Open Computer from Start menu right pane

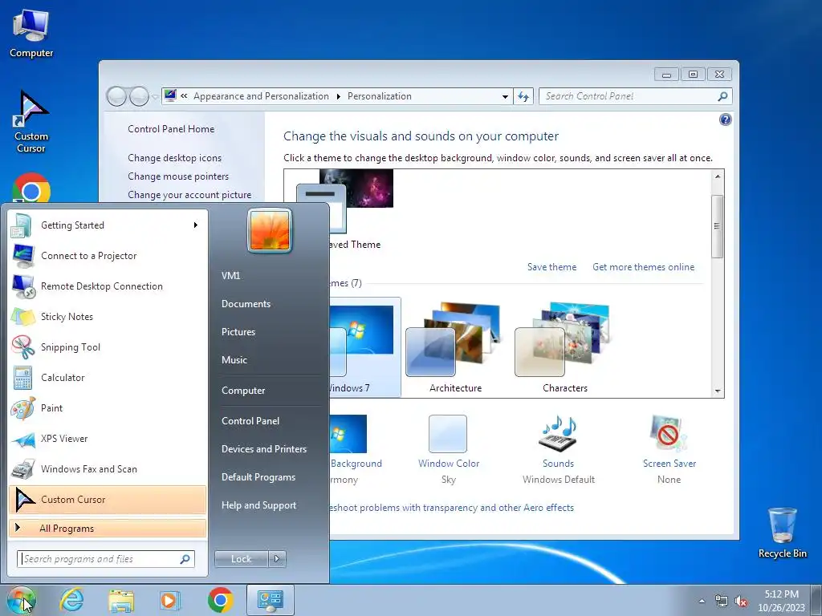(x=243, y=391)
